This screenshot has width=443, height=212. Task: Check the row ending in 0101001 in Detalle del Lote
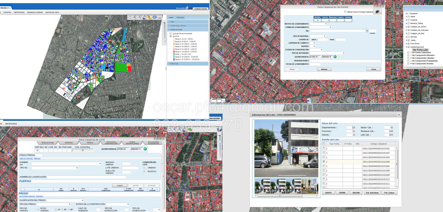pos(324,148)
